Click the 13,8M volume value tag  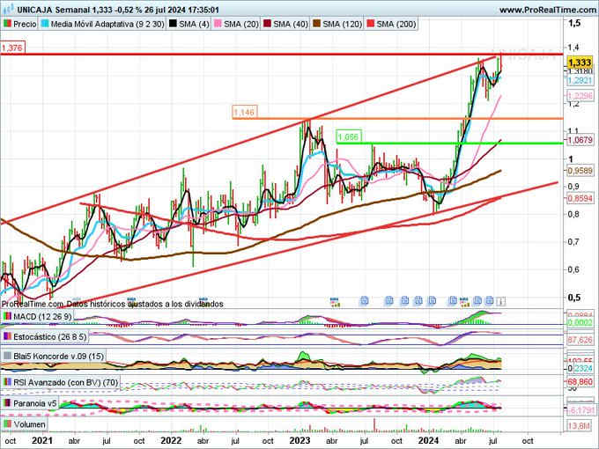(579, 425)
